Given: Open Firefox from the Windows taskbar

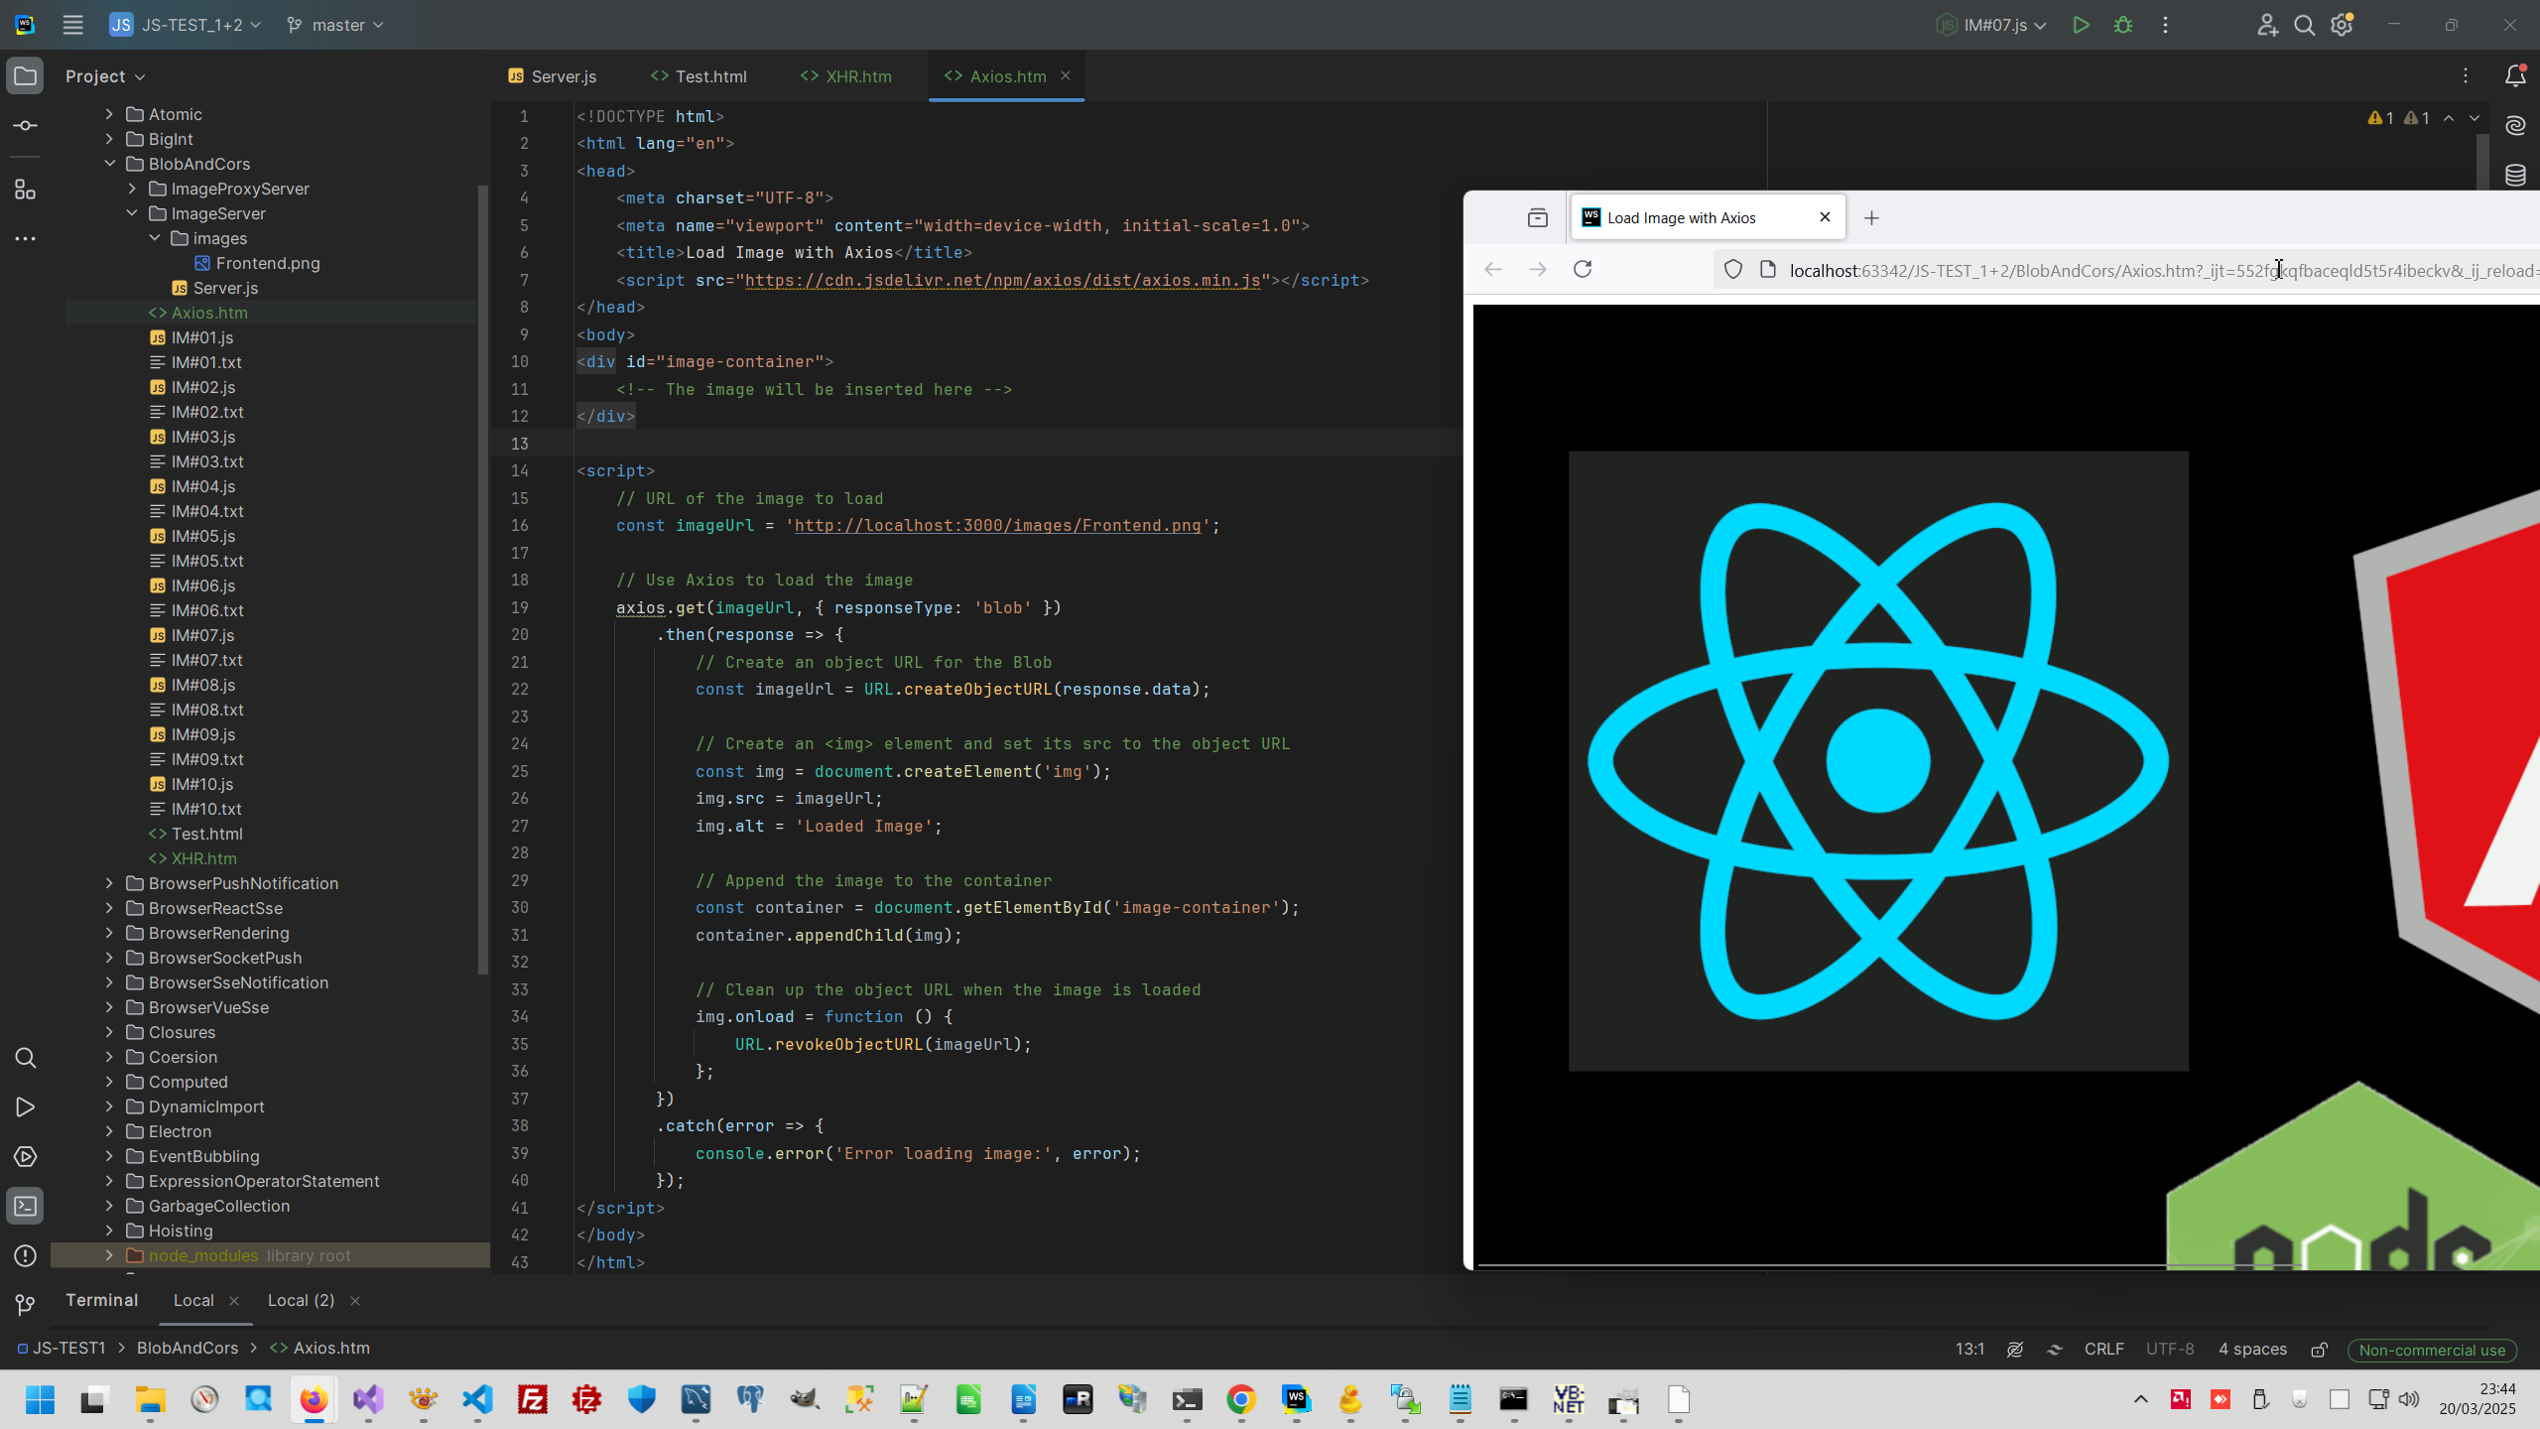Looking at the screenshot, I should [x=314, y=1400].
